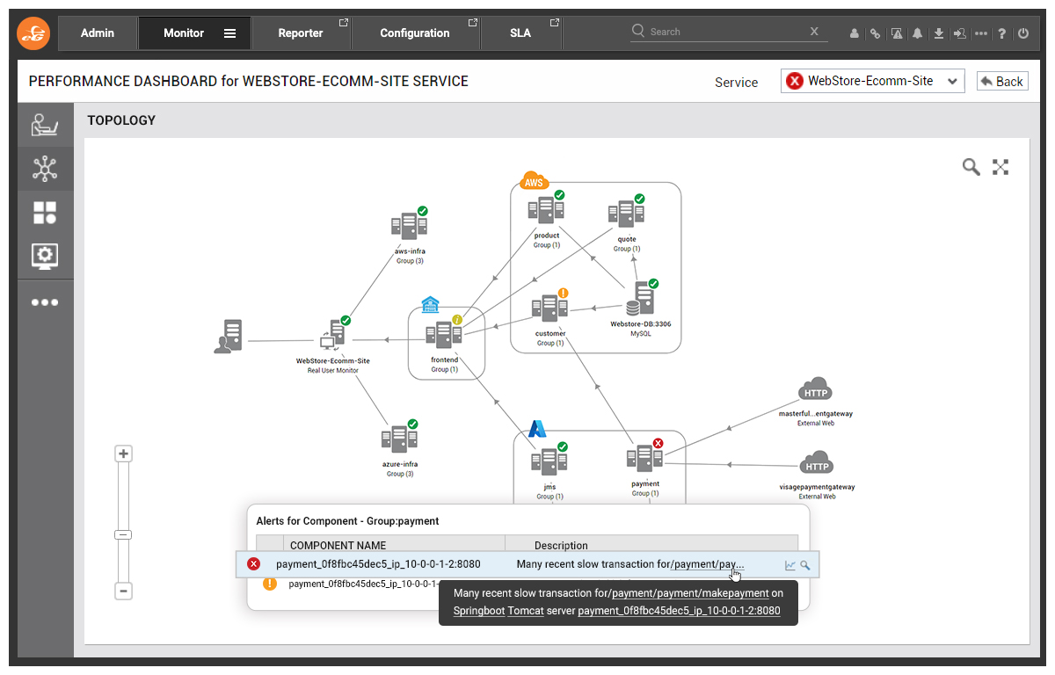Zoom out with the minus button

(x=124, y=592)
